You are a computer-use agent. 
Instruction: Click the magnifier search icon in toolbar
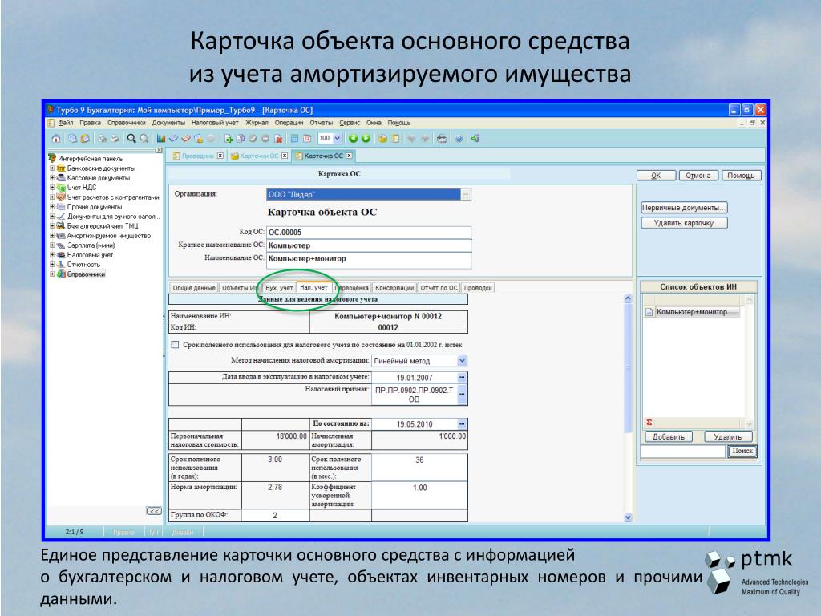click(x=131, y=139)
